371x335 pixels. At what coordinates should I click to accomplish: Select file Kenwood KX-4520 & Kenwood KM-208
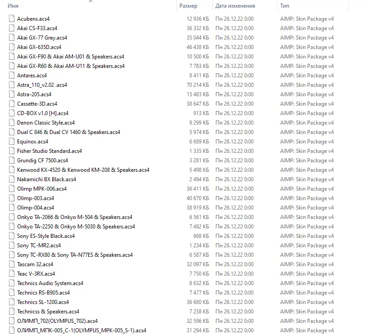83,170
